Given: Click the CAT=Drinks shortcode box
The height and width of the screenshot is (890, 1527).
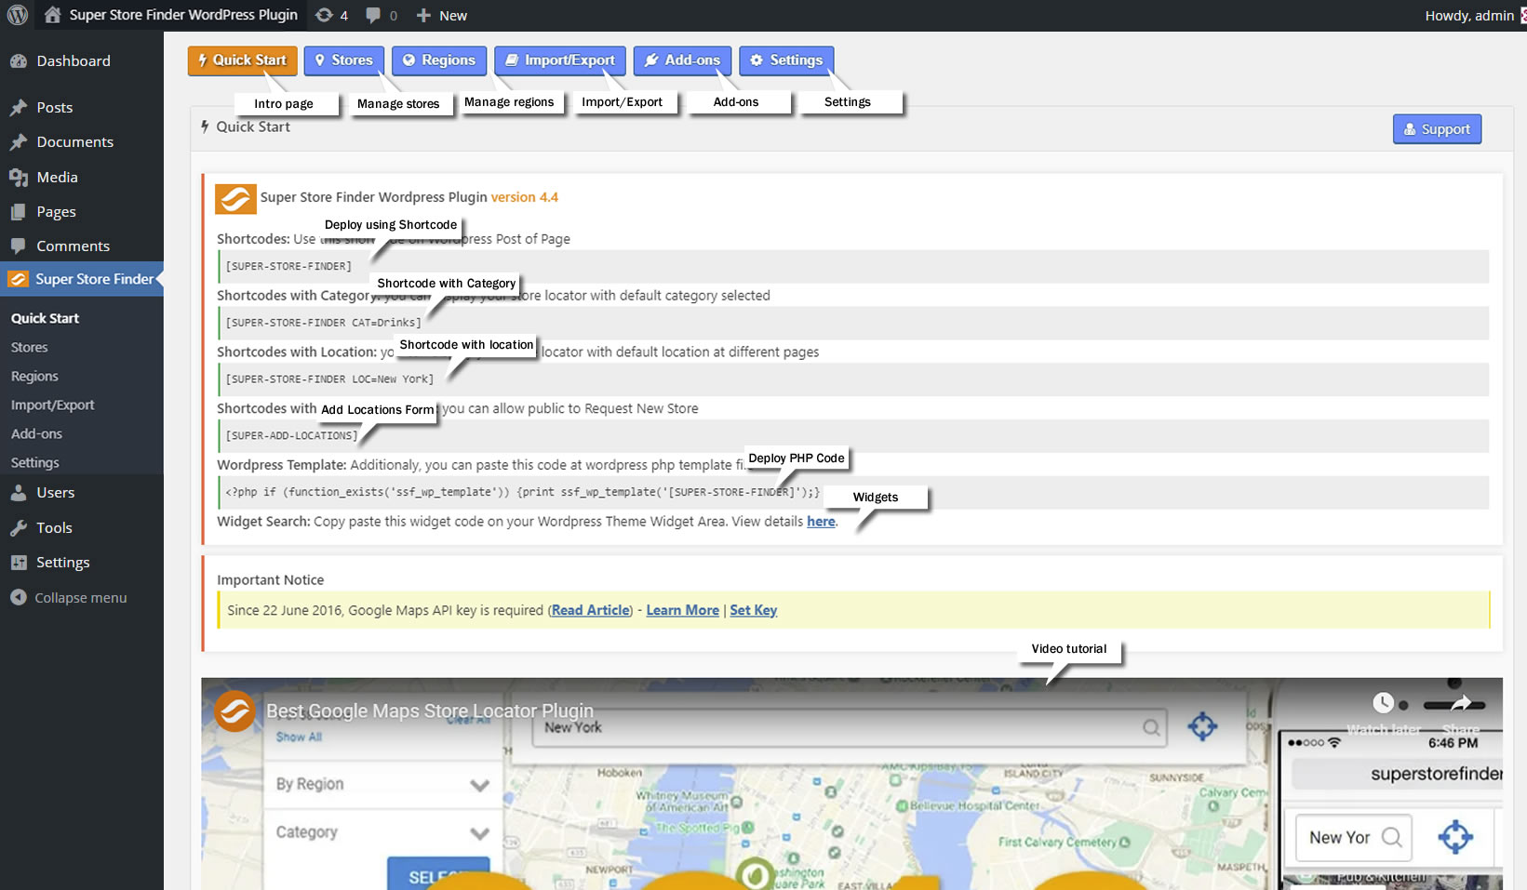Looking at the screenshot, I should [852, 324].
